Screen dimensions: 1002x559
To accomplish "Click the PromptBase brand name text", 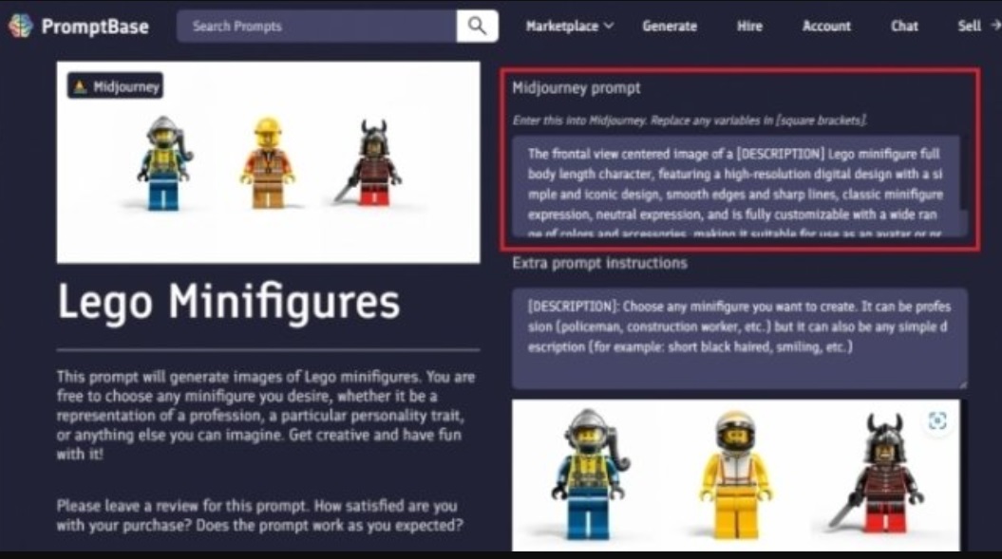I will coord(95,27).
